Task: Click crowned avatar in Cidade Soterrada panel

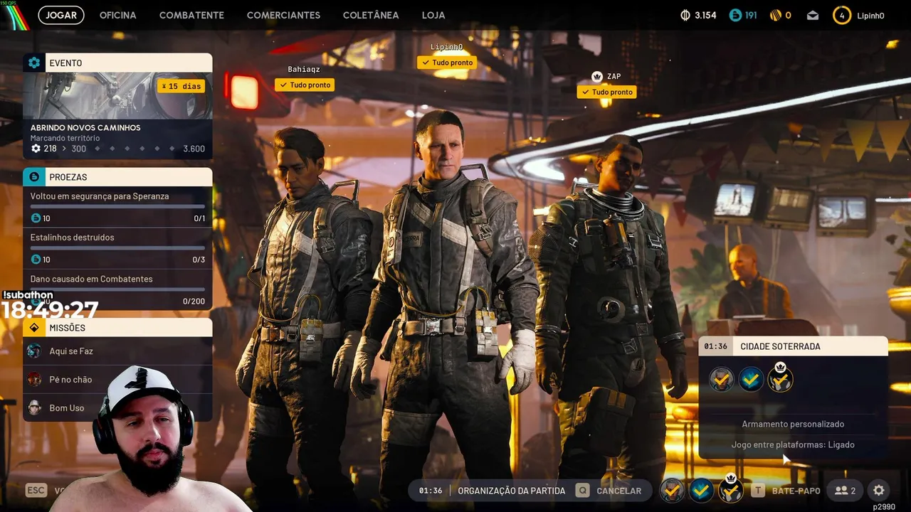Action: pos(780,378)
